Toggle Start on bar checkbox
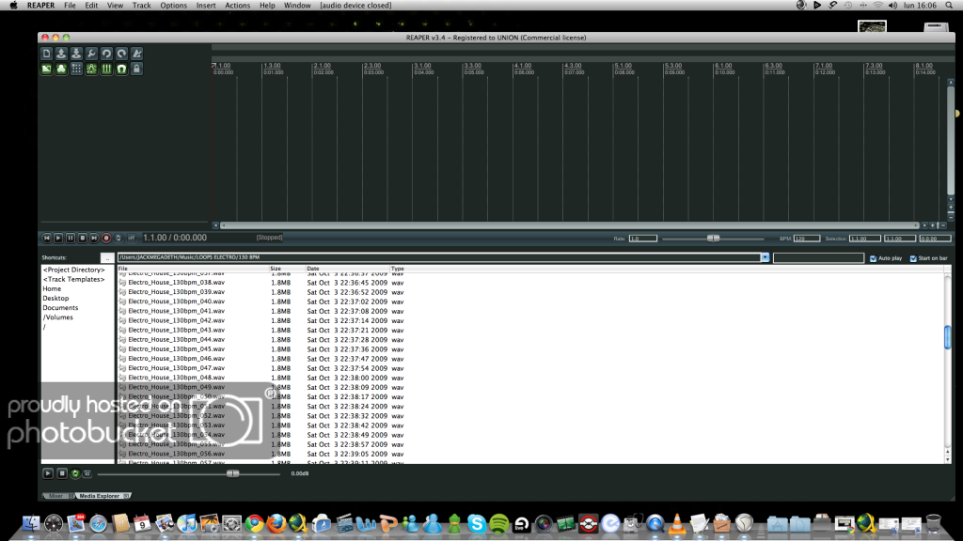This screenshot has width=963, height=541. (913, 258)
